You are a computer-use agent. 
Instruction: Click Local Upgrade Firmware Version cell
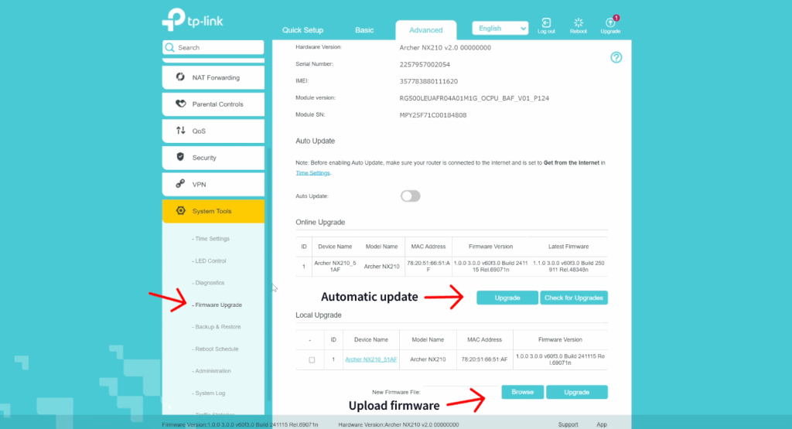click(x=560, y=359)
